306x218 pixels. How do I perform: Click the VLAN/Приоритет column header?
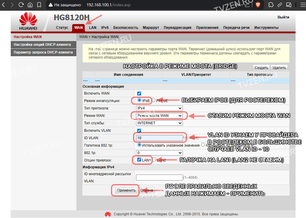196,75
